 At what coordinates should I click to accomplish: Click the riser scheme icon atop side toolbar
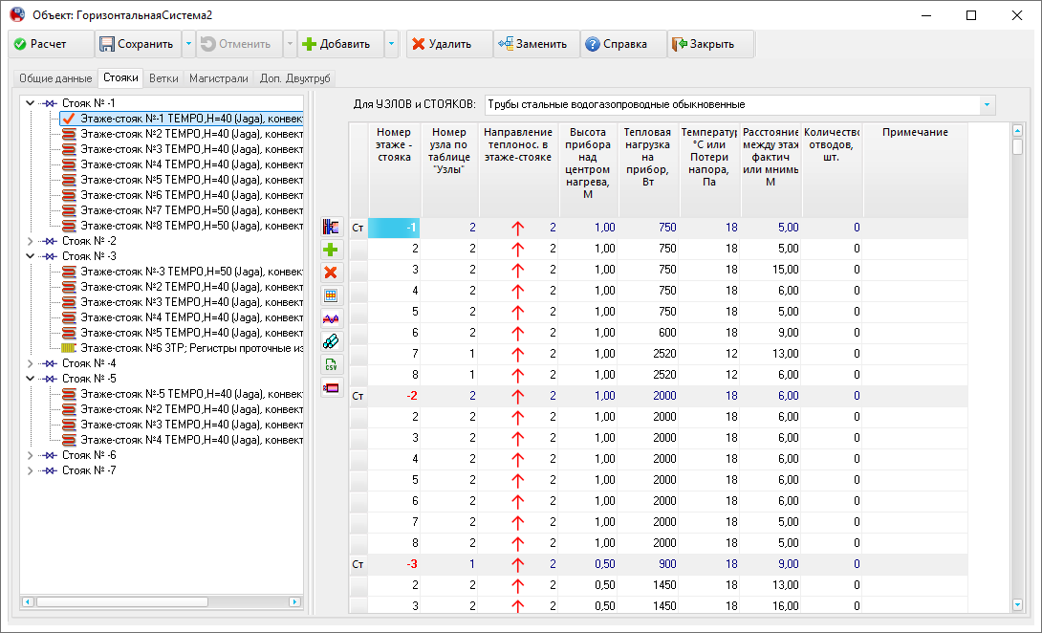[x=331, y=227]
